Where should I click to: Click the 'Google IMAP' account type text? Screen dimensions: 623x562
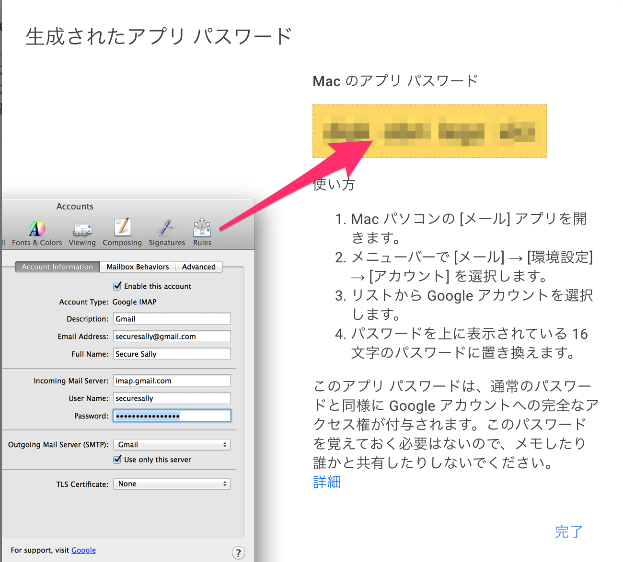pos(134,302)
